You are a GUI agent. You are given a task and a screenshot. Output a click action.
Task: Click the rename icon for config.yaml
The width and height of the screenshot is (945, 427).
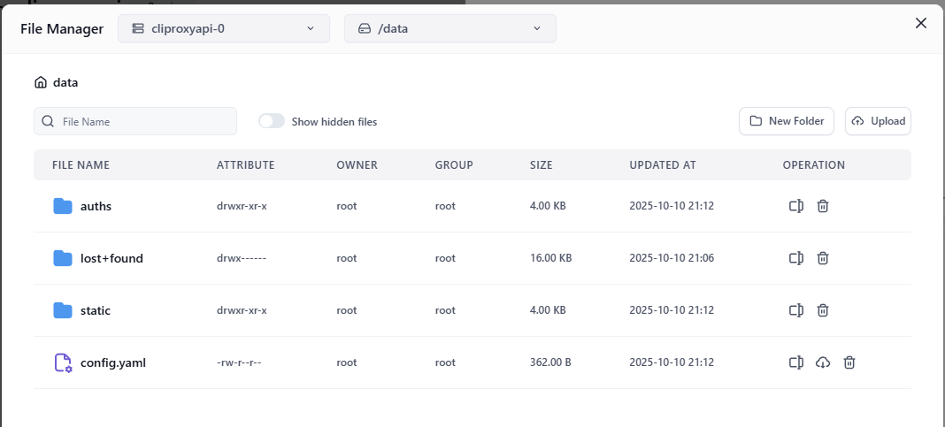(795, 362)
